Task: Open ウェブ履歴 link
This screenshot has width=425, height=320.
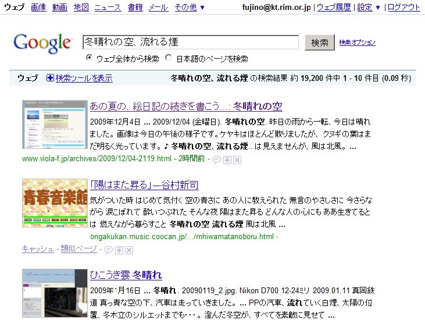Action: click(x=334, y=8)
